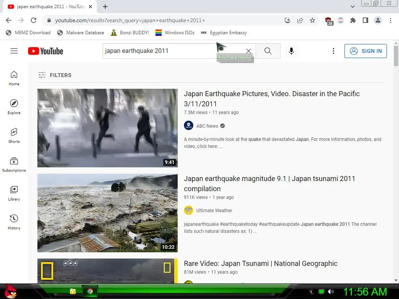Click the green monitor tray icon
Image resolution: width=399 pixels, height=299 pixels.
(x=321, y=292)
